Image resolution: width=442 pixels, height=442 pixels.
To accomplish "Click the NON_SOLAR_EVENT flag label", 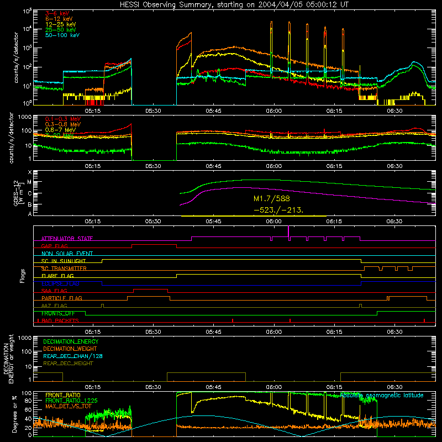I will (67, 254).
